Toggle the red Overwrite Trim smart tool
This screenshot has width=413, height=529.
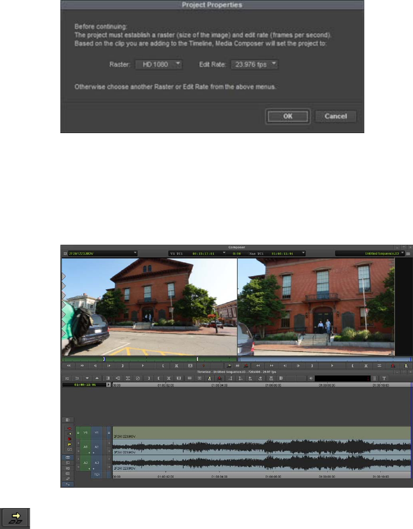tap(69, 439)
